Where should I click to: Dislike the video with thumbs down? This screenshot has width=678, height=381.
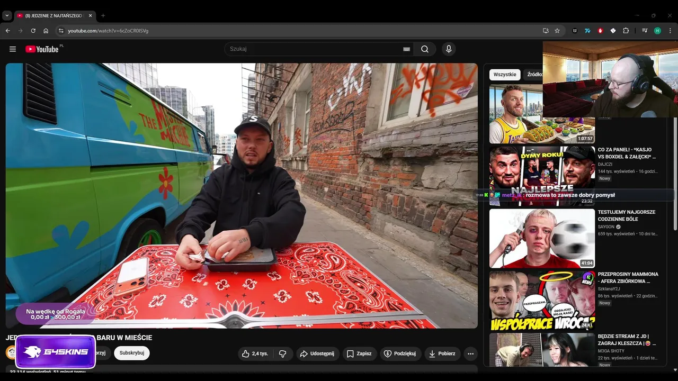point(283,353)
